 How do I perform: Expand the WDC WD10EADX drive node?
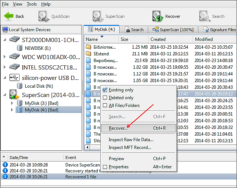pos(5,57)
